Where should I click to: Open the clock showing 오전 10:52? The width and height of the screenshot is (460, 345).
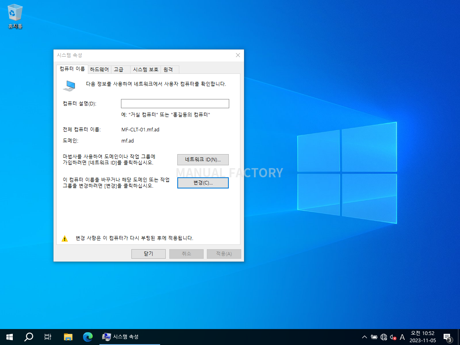click(x=423, y=337)
